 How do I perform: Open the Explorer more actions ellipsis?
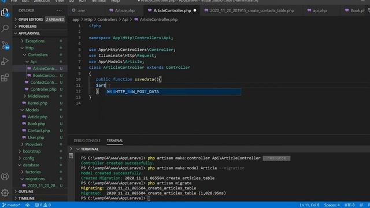click(x=60, y=10)
